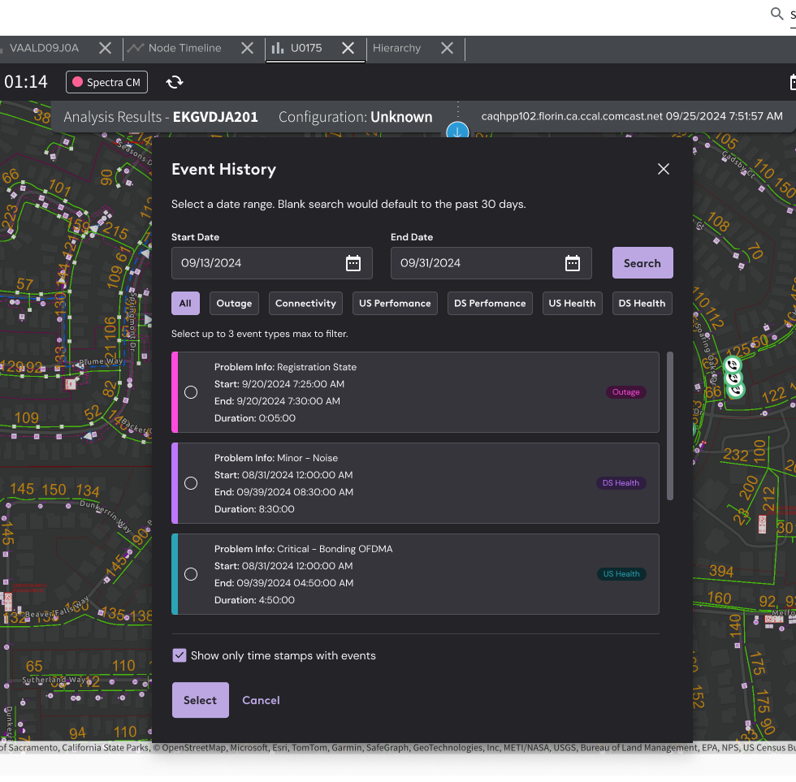Click the Cancel link
This screenshot has width=796, height=782.
coord(261,700)
